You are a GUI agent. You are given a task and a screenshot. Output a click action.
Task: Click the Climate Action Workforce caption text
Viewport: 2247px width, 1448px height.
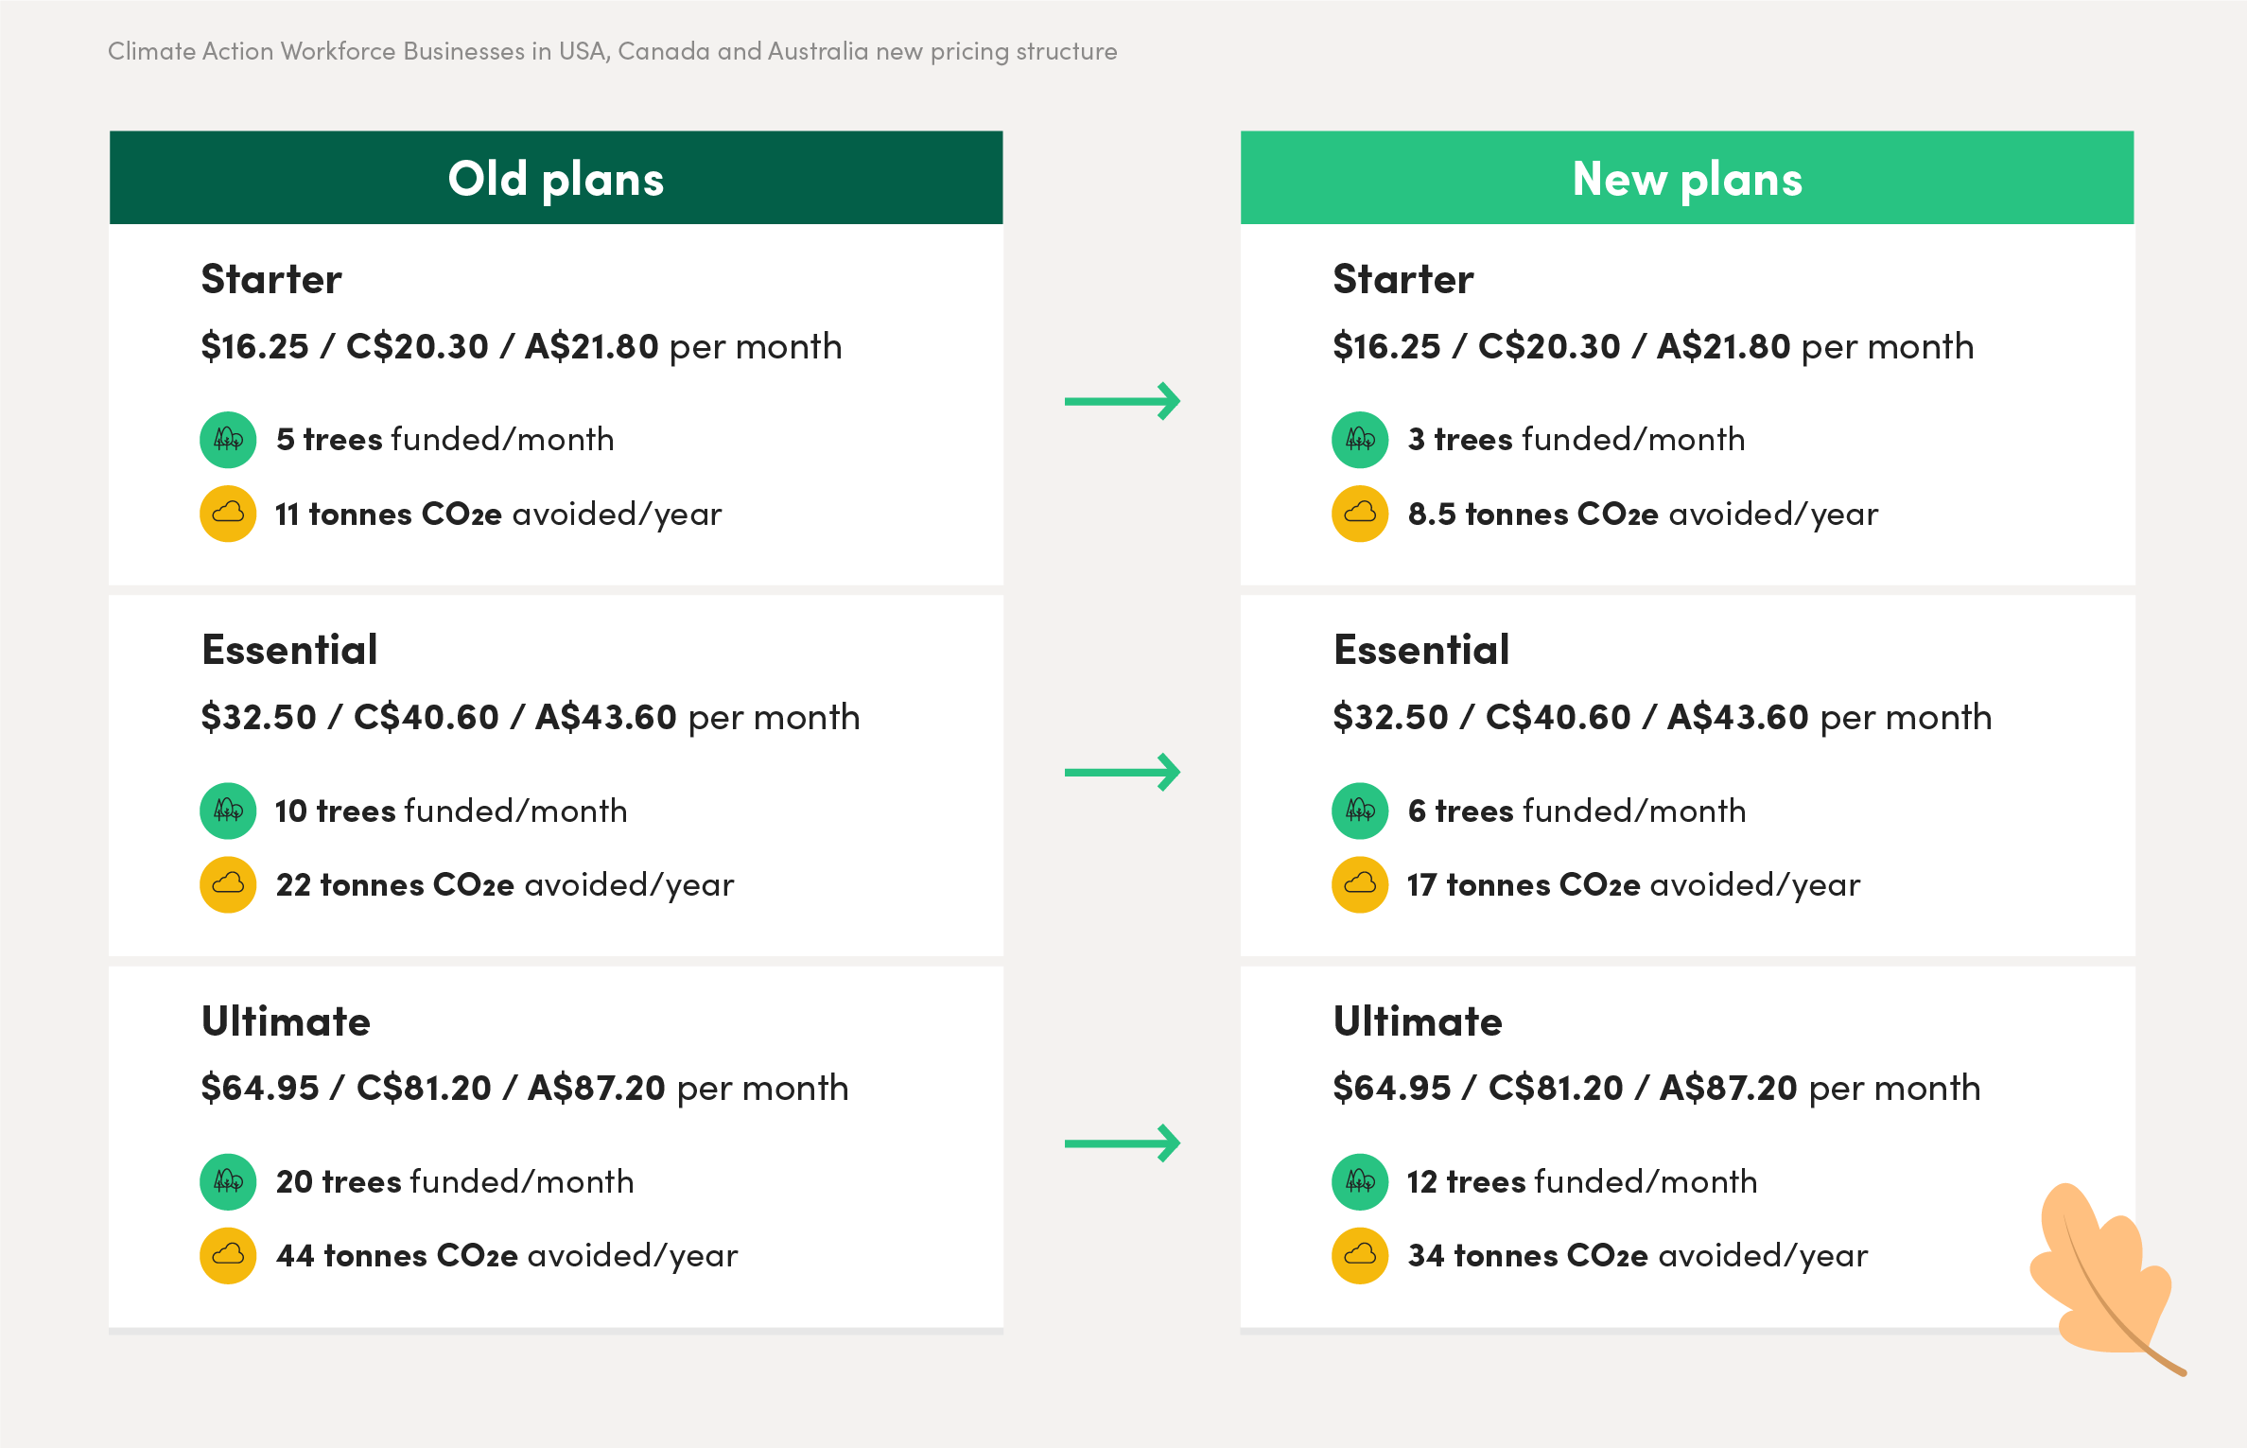click(x=613, y=51)
